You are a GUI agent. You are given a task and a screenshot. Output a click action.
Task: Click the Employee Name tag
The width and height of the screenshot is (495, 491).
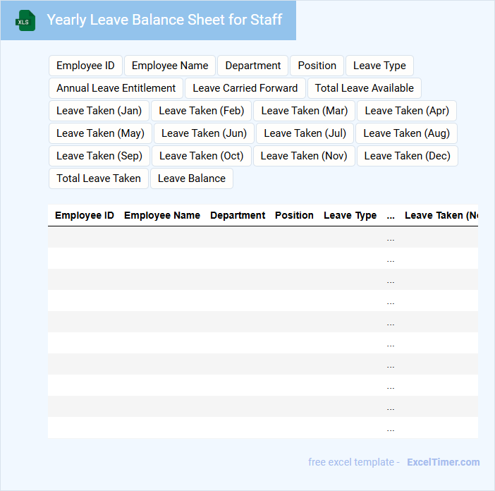[170, 66]
